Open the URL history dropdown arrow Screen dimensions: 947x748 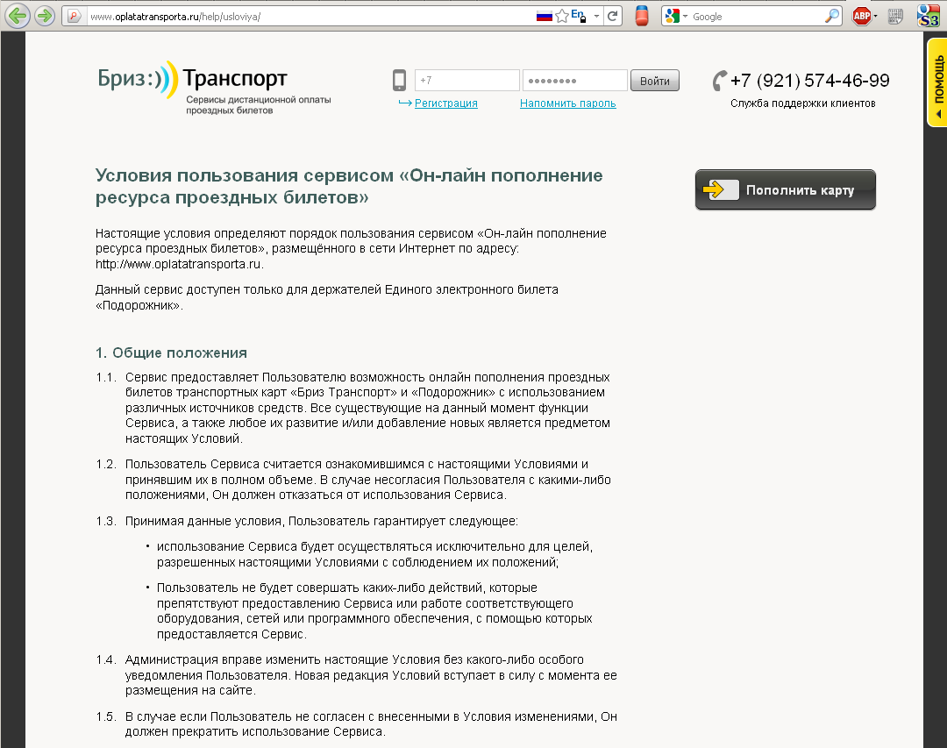(x=596, y=16)
